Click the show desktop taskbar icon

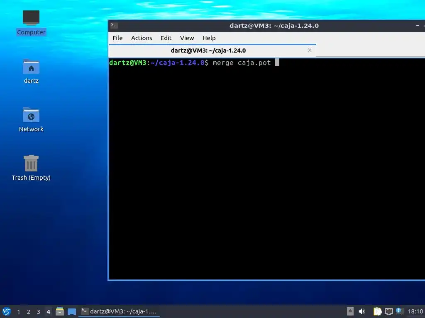click(x=71, y=311)
